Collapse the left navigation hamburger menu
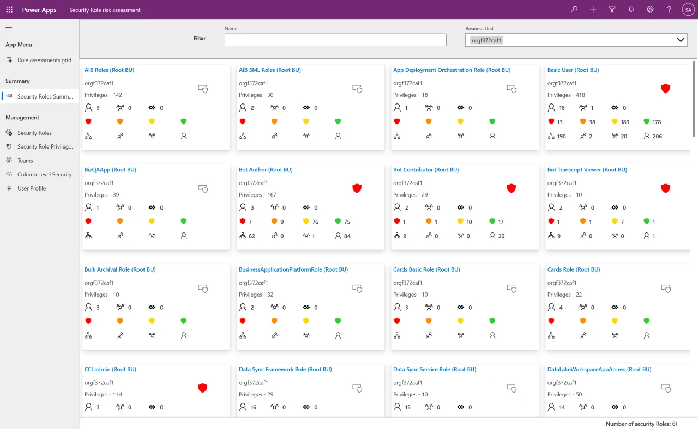 (x=9, y=27)
